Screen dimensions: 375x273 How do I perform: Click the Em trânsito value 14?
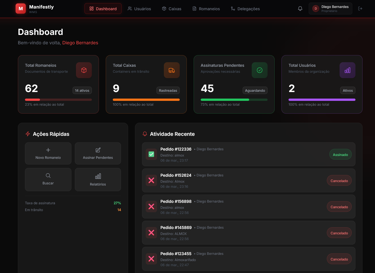tap(119, 210)
